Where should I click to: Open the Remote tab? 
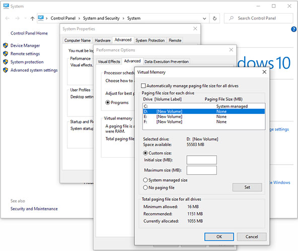pos(175,40)
